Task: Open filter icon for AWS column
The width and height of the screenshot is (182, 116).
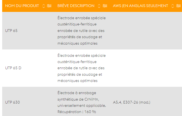Action: point(178,6)
